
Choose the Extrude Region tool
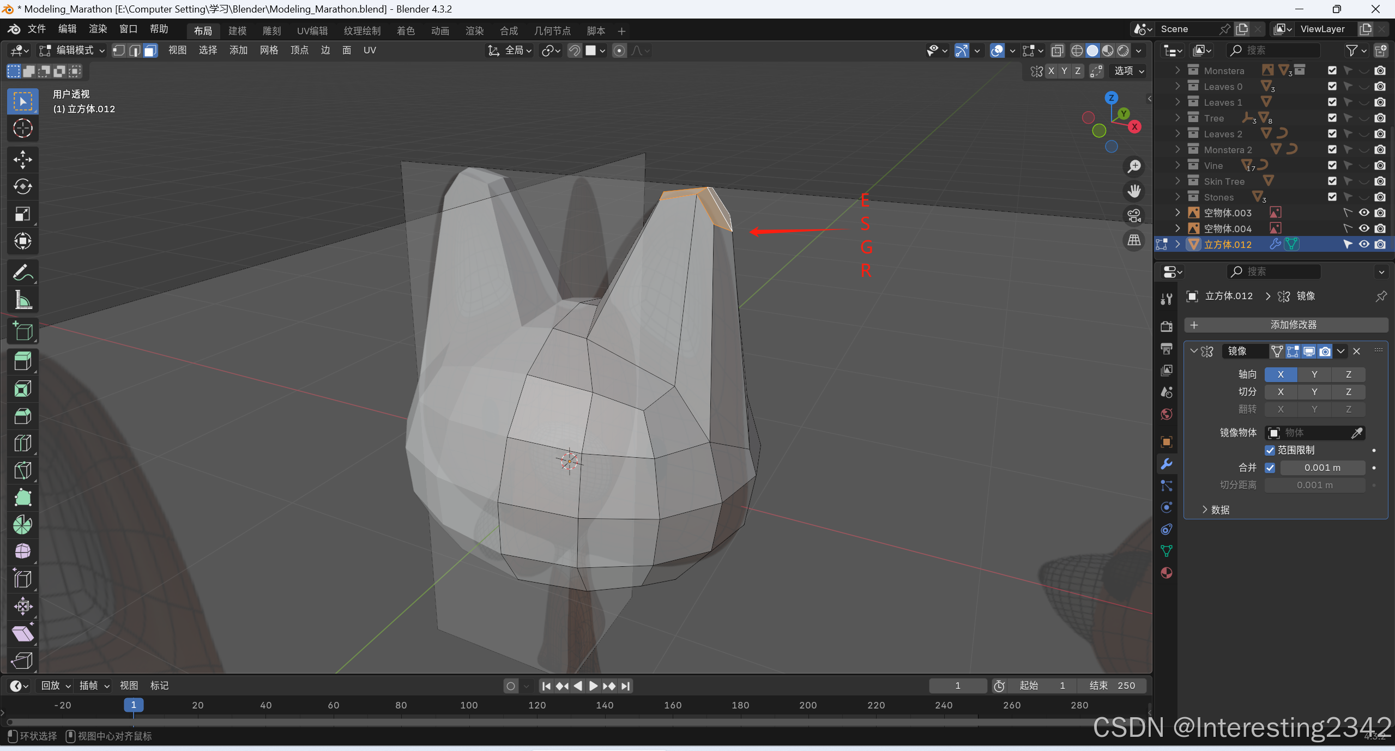coord(22,361)
